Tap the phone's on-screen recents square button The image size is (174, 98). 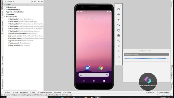pos(104,81)
